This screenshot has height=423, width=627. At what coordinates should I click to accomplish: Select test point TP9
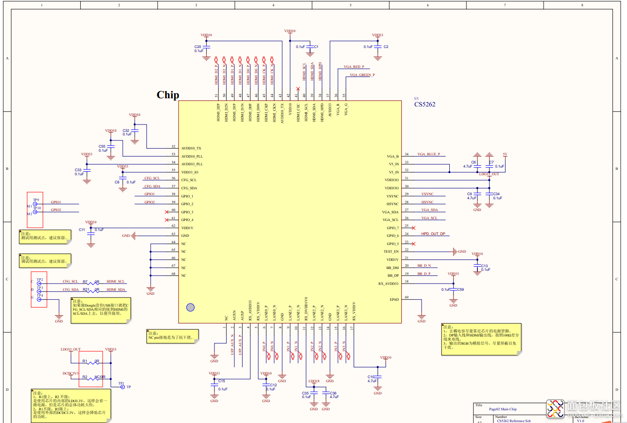pyautogui.click(x=35, y=204)
